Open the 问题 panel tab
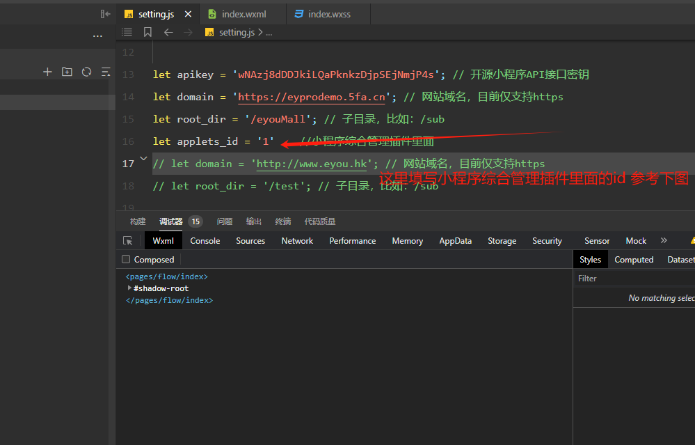 (x=225, y=221)
